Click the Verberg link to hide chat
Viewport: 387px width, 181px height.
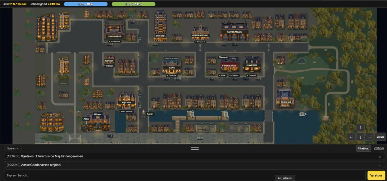click(x=379, y=148)
